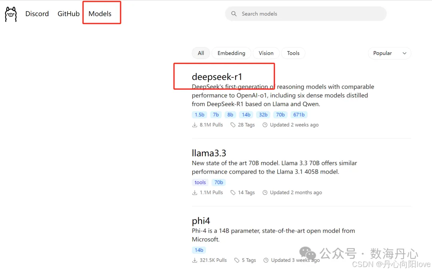Viewport: 432px width, 271px height.
Task: Open the deepseek-r1 model page
Action: coord(217,77)
